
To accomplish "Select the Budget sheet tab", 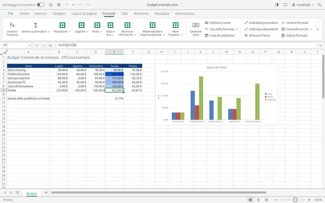I will (32, 193).
